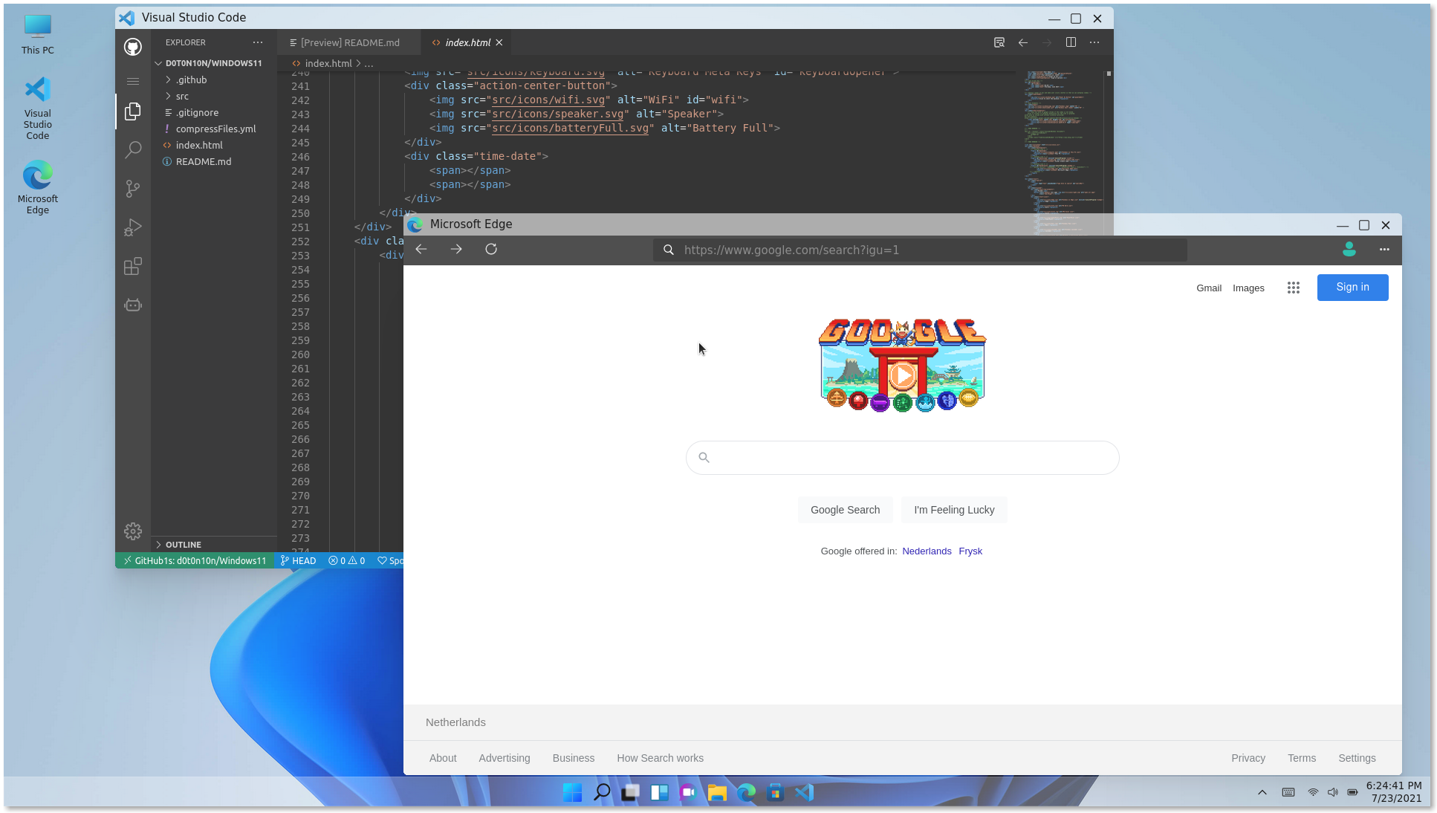The image size is (1437, 813).
Task: Open the Manage settings gear in VS Code
Action: 133,531
